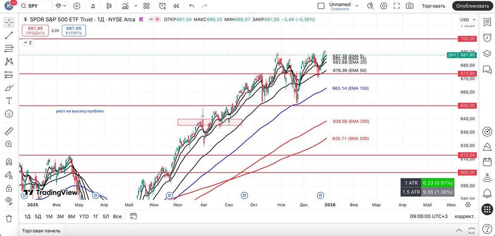
Task: Create an alert with the clock-plus icon
Action: 163,6
